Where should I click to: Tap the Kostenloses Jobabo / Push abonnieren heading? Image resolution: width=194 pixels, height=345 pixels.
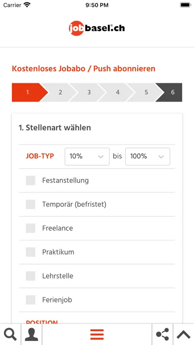[x=84, y=68]
